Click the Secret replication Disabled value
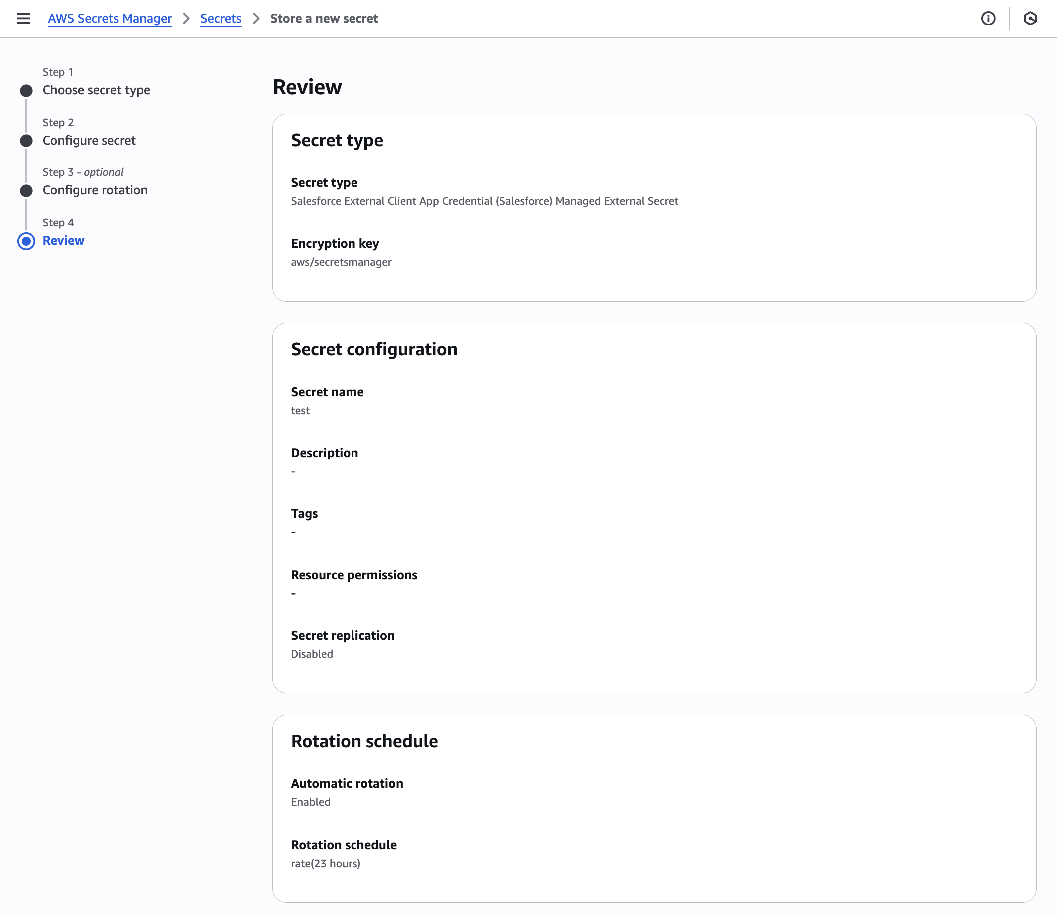Image resolution: width=1057 pixels, height=916 pixels. [x=312, y=654]
